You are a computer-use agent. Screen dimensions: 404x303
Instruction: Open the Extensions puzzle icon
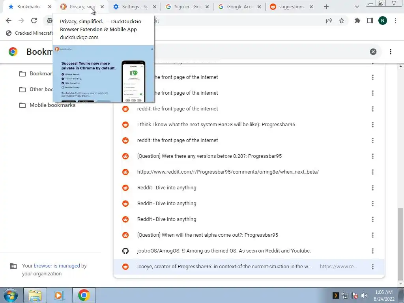357,21
